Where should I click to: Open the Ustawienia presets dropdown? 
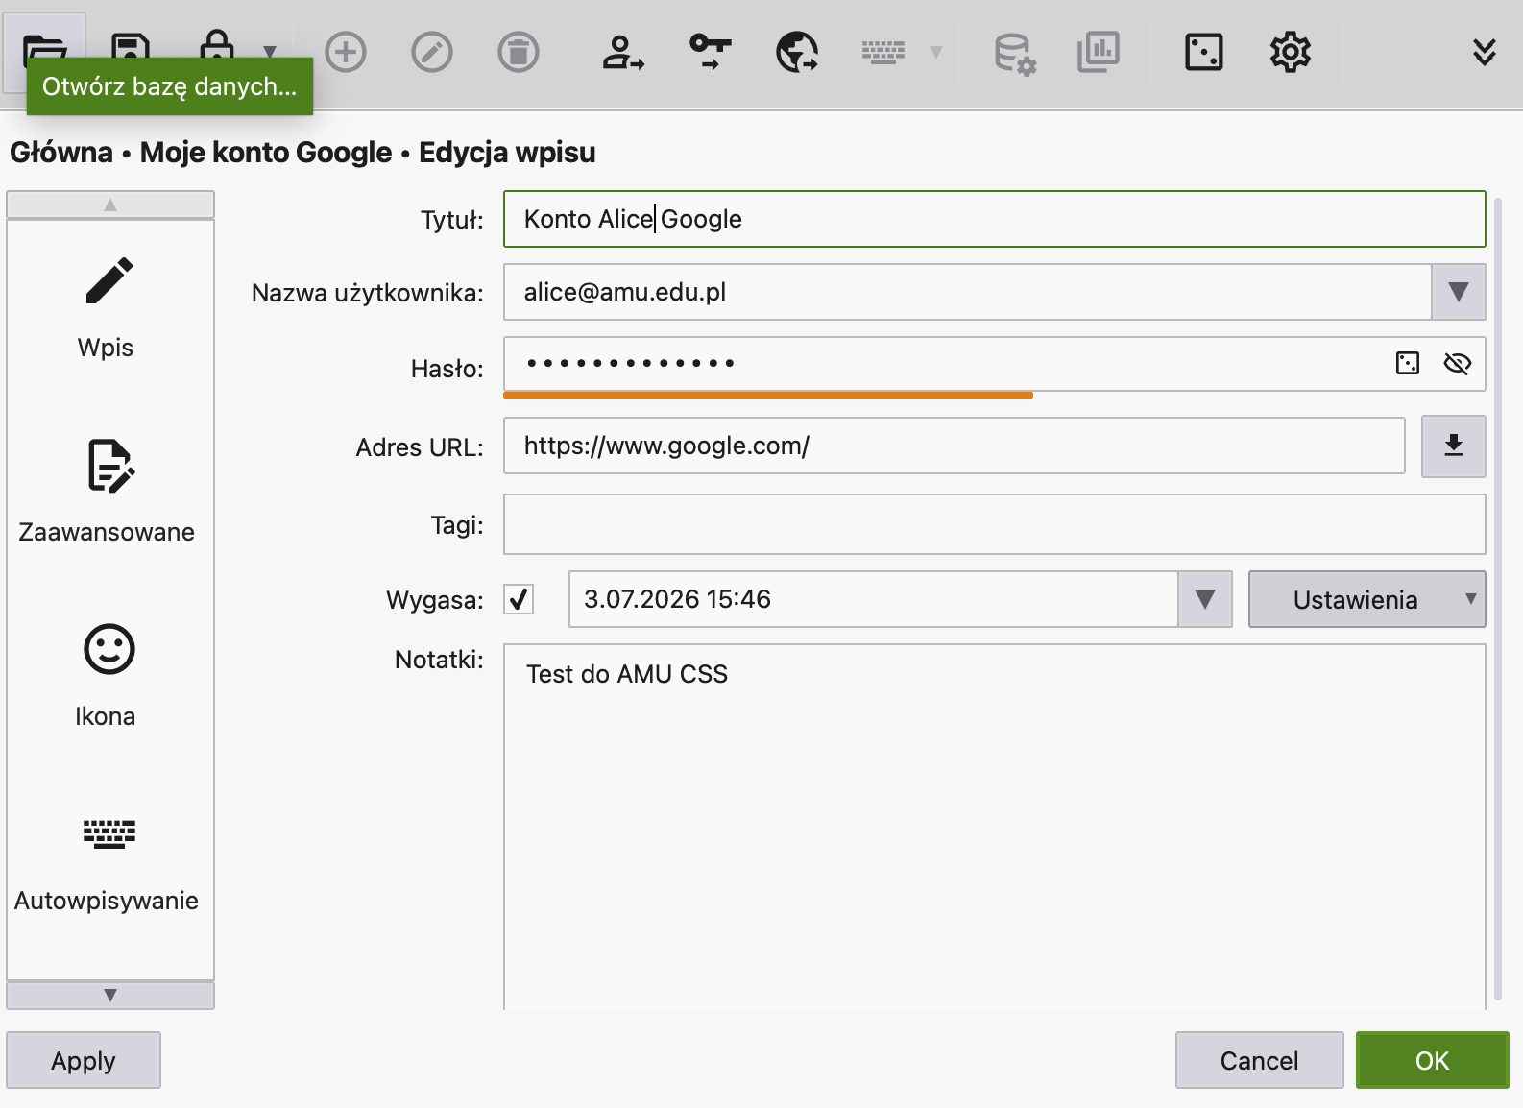pos(1366,599)
